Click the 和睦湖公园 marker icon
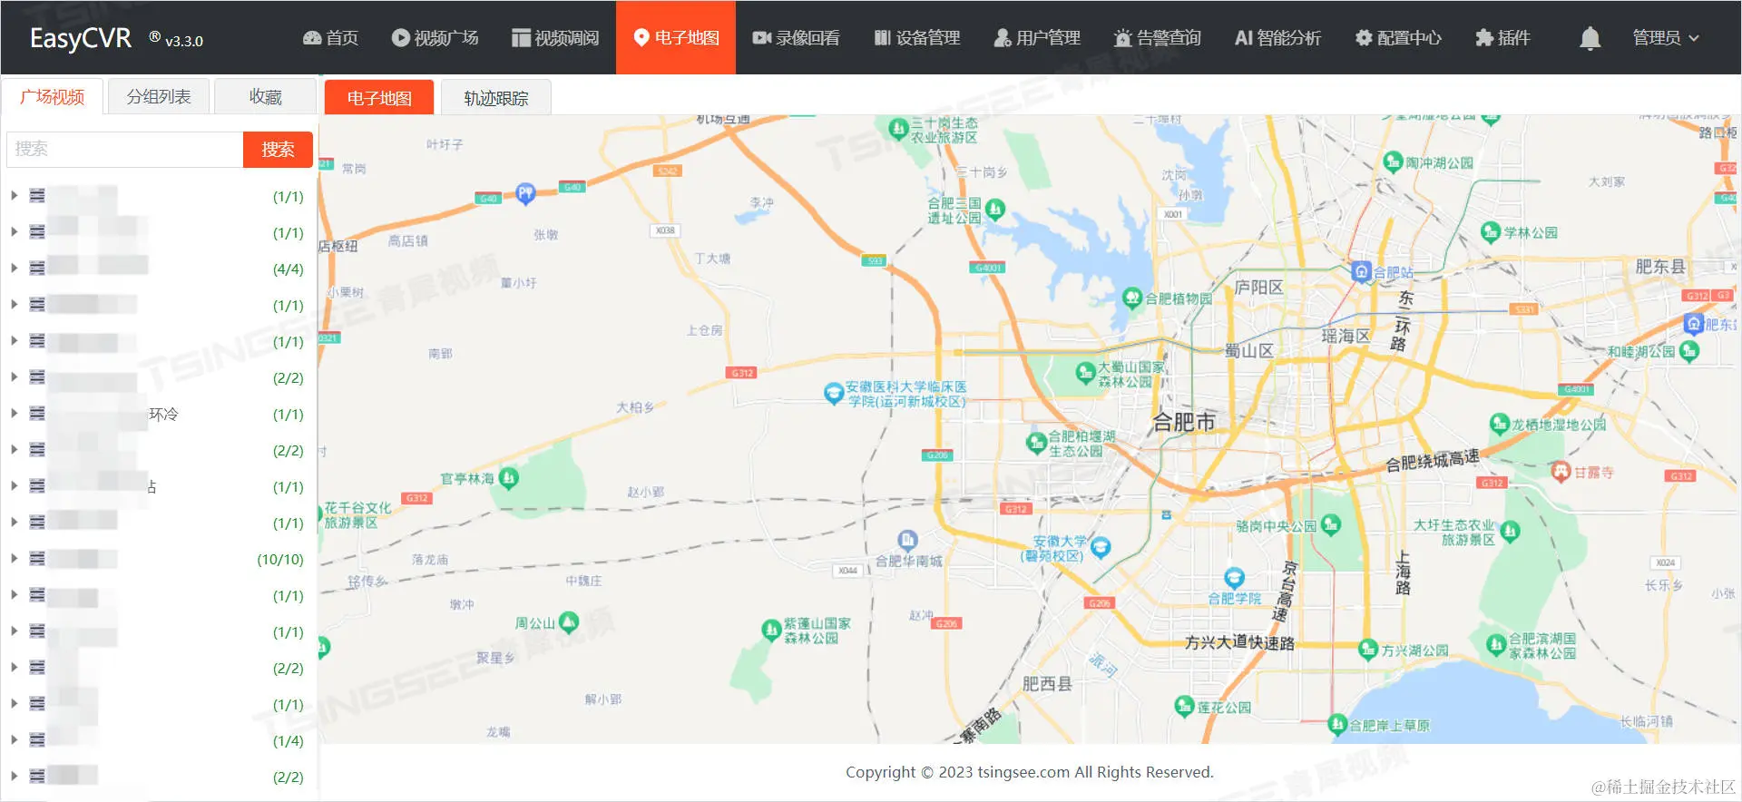The height and width of the screenshot is (802, 1742). 1689,350
